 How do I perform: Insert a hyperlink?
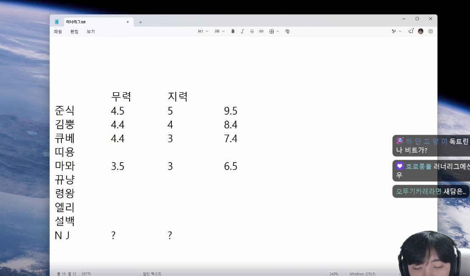(261, 31)
